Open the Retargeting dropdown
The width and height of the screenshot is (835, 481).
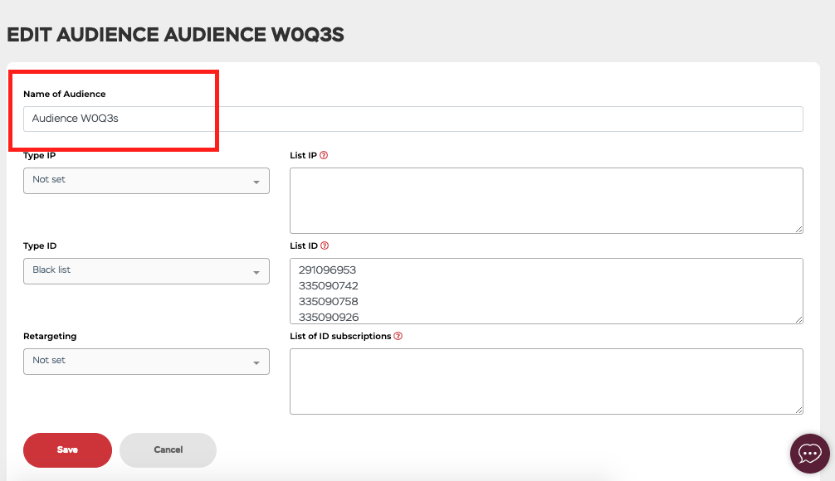point(146,362)
